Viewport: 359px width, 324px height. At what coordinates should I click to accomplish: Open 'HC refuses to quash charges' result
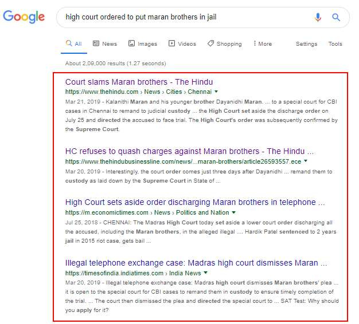pos(189,151)
